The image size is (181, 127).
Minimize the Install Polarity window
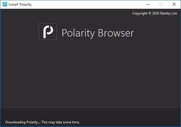pos(148,5)
